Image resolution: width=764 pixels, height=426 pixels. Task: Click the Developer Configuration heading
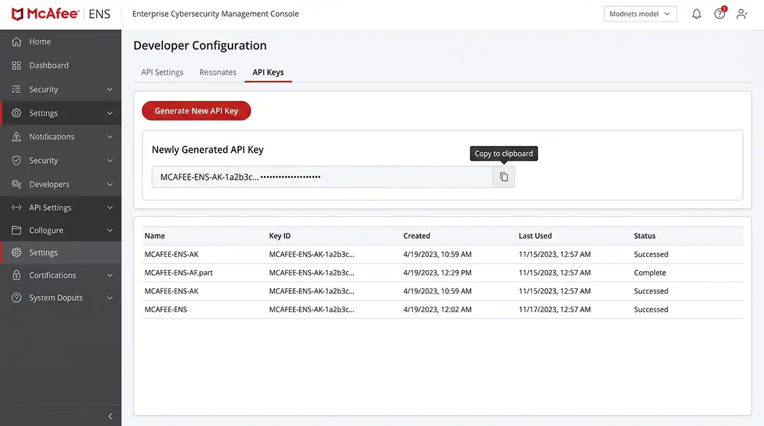(201, 46)
